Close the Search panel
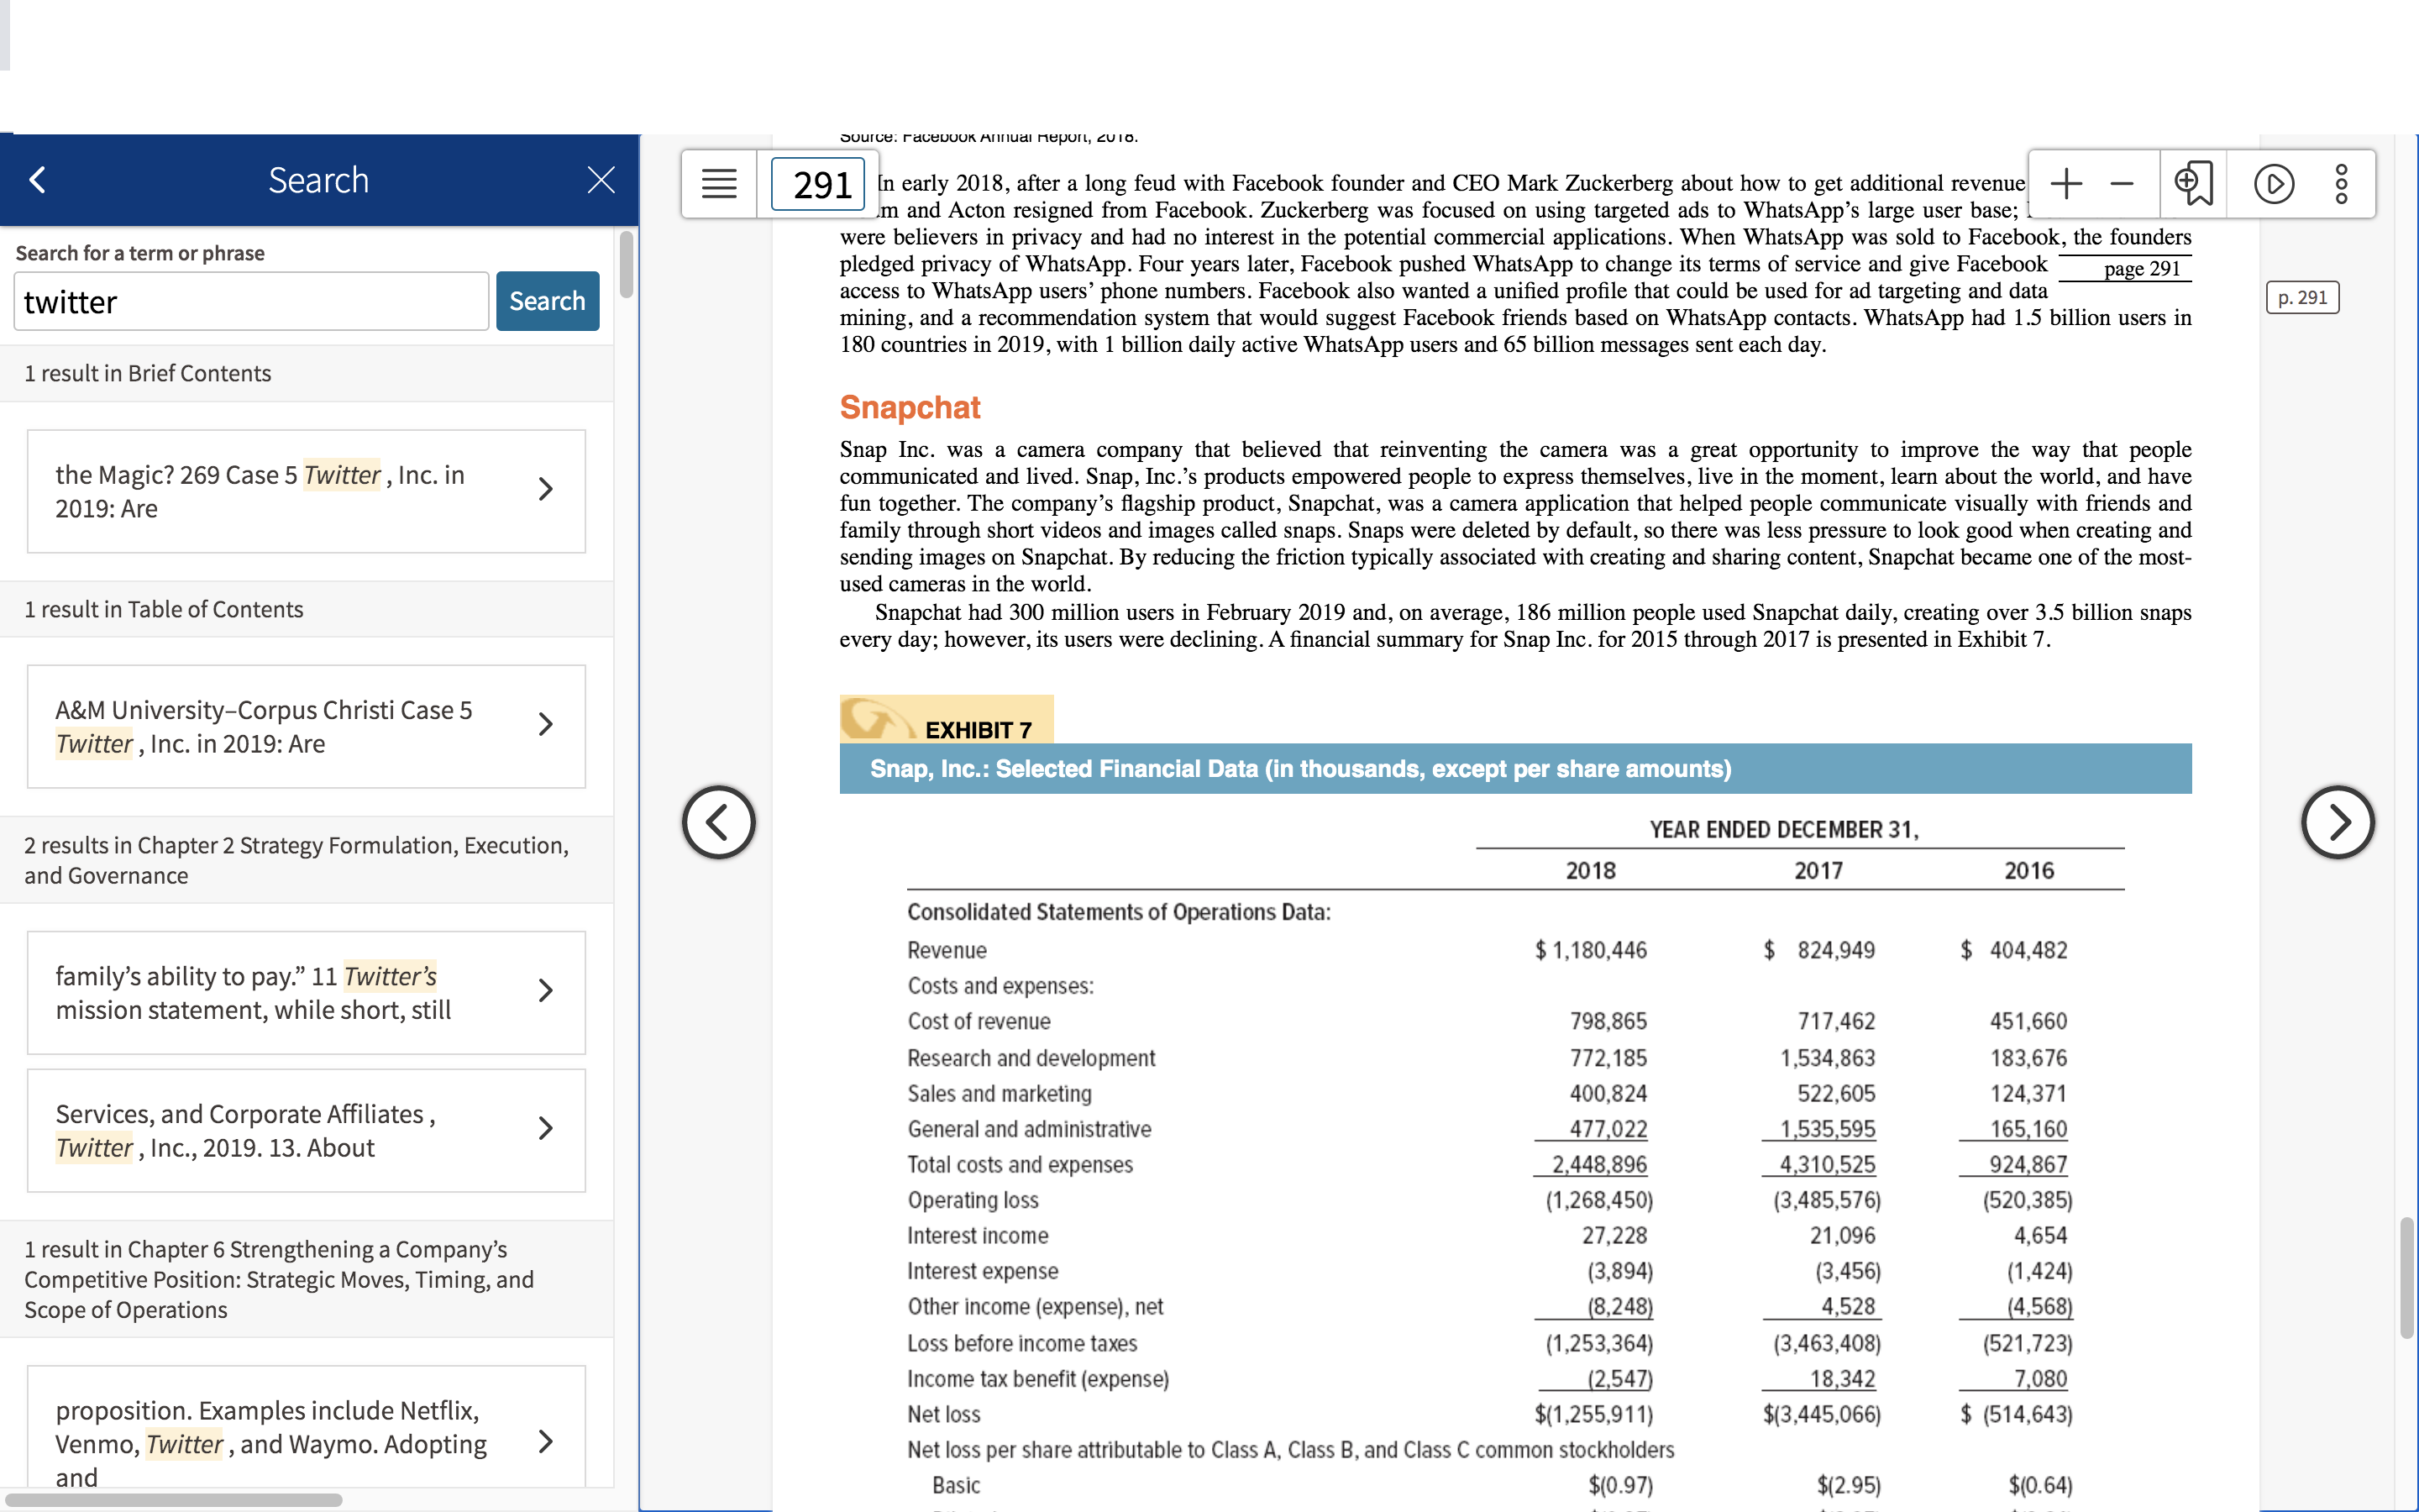The image size is (2419, 1512). 601,180
